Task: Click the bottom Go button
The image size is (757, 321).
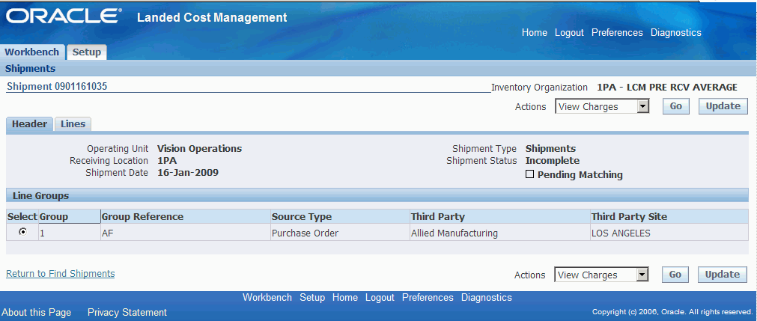Action: click(x=675, y=275)
